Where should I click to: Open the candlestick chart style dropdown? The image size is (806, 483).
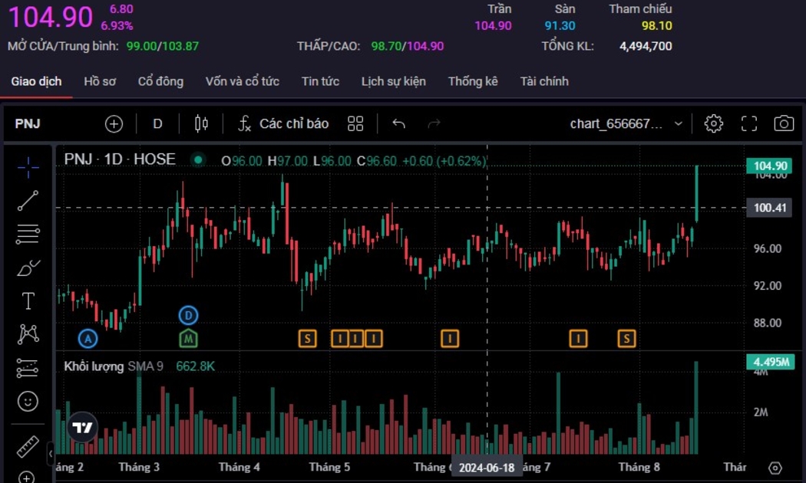(x=201, y=124)
